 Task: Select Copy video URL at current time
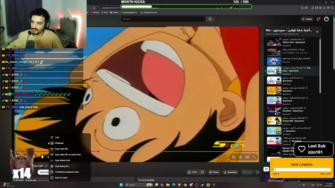pos(69,155)
